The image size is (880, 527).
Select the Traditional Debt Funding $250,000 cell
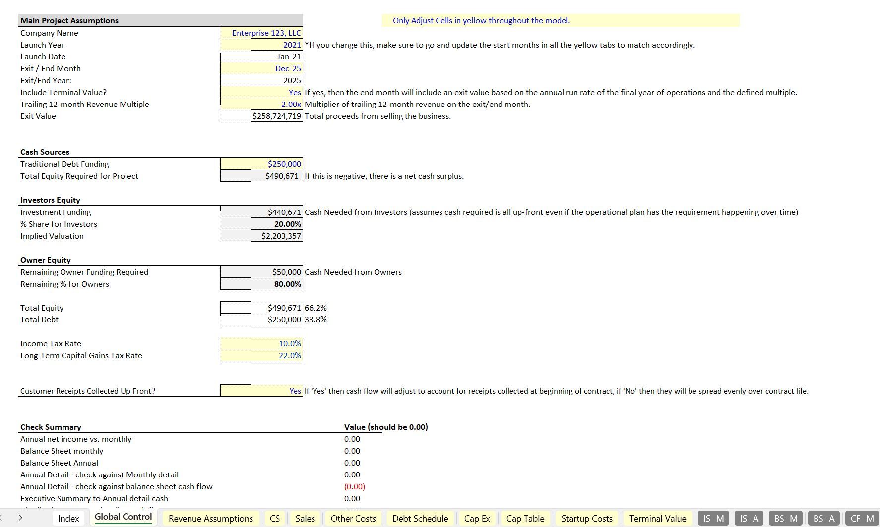[261, 164]
